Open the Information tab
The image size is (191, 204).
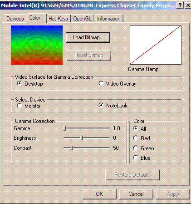tap(108, 19)
